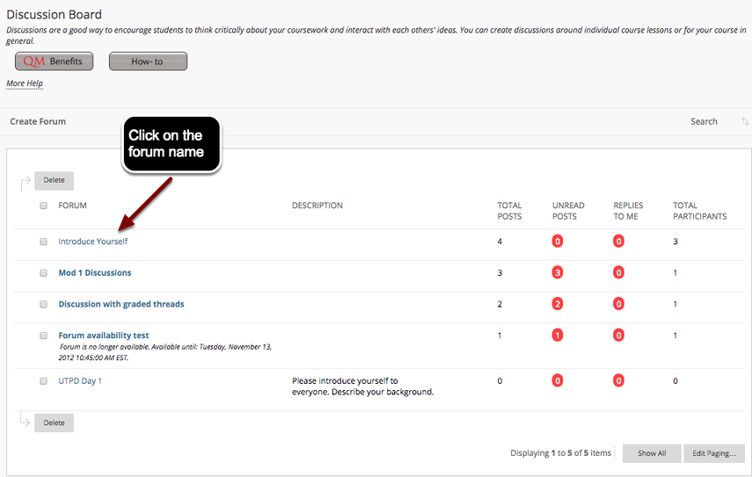Screen dimensions: 752x477
Task: Check the Introduce Yourself forum checkbox
Action: click(44, 242)
